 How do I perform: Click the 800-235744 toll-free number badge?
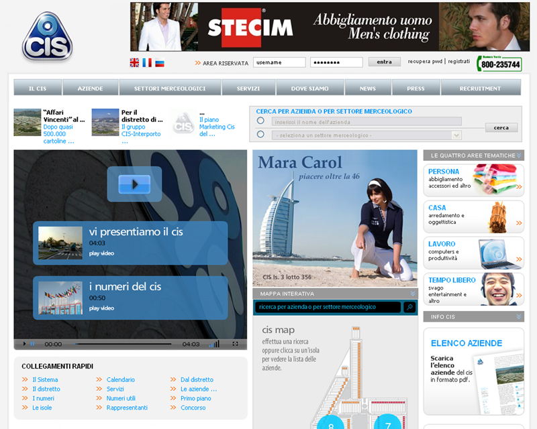[x=499, y=64]
